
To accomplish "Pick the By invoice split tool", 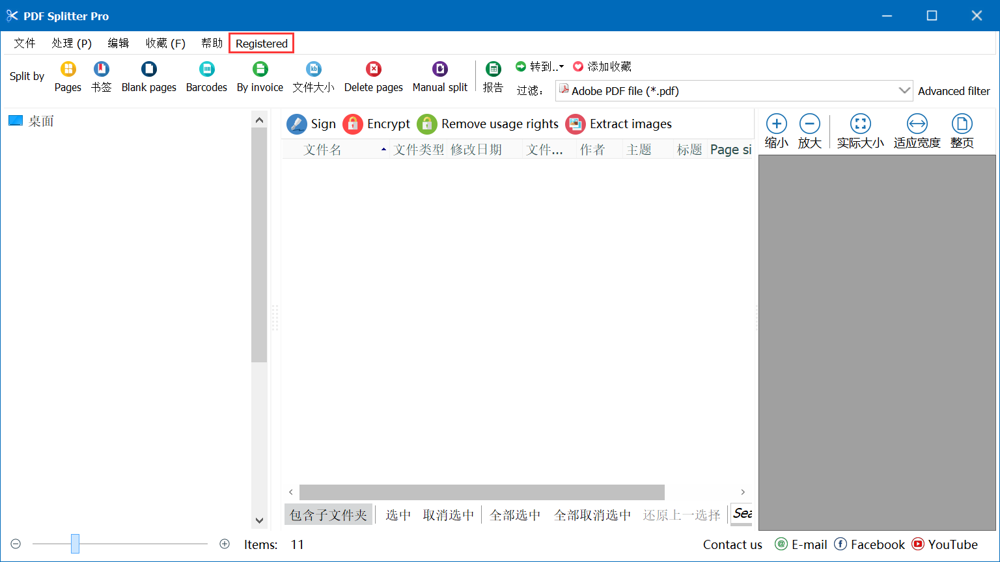I will pyautogui.click(x=260, y=77).
